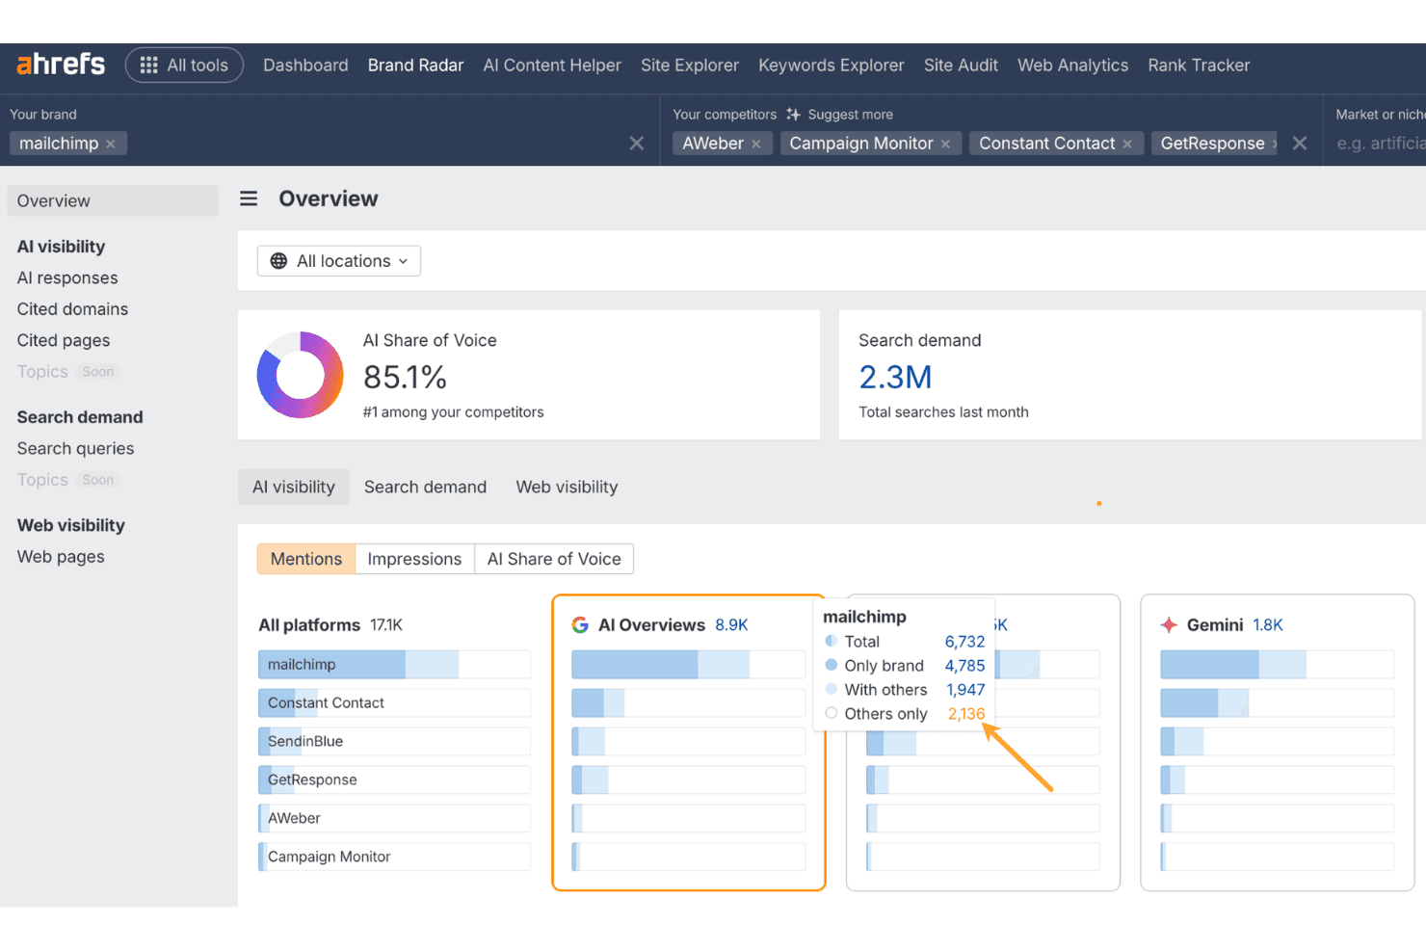Image resolution: width=1426 pixels, height=951 pixels.
Task: Open Site Audit tool
Action: [x=961, y=66]
